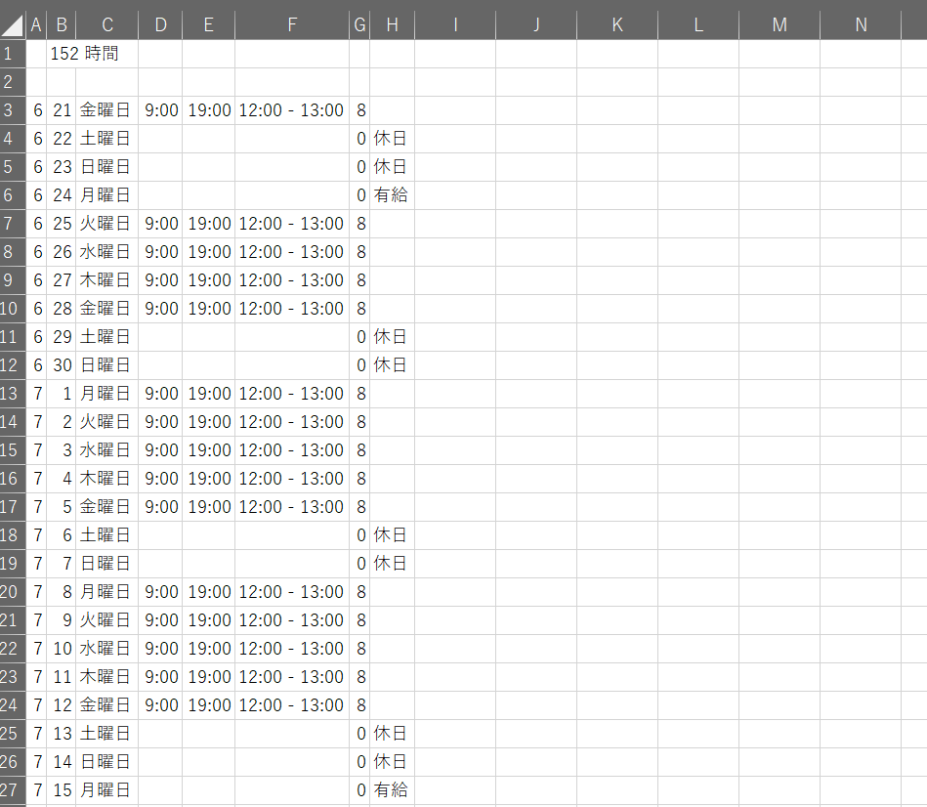Image resolution: width=927 pixels, height=807 pixels.
Task: Click 12:00 - 13:00 in row 16
Action: click(x=291, y=479)
